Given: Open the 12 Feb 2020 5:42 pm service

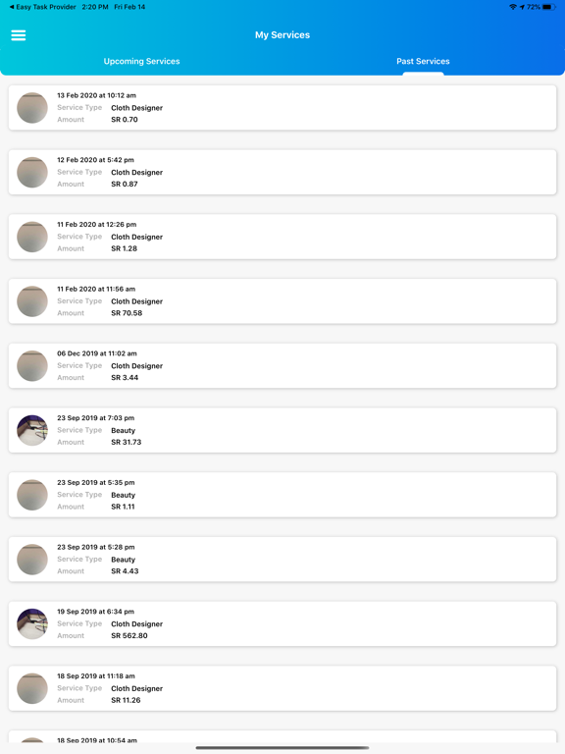Looking at the screenshot, I should (x=282, y=172).
